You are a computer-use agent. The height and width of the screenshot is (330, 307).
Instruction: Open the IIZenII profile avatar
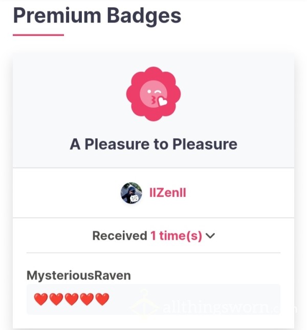[131, 193]
